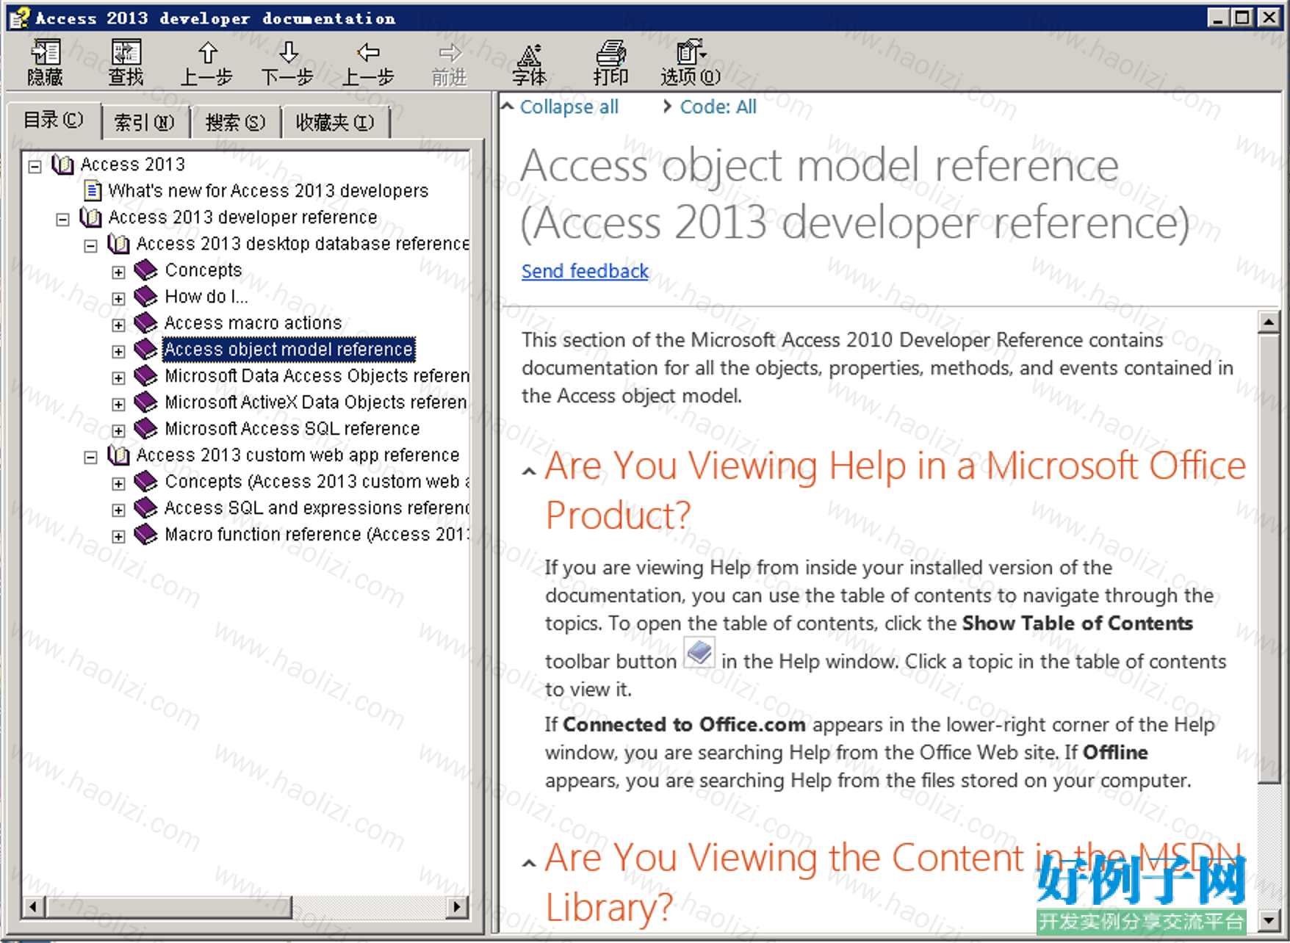Viewport: 1290px width, 943px height.
Task: Expand Macro function reference node
Action: tap(118, 537)
